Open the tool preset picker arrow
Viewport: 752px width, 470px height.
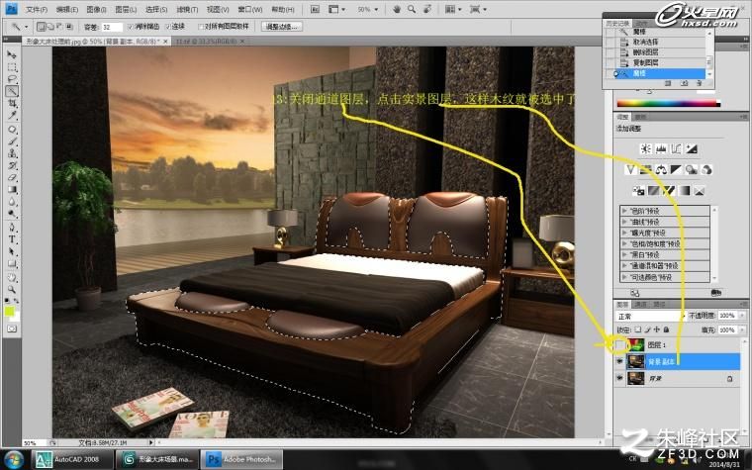coord(26,27)
